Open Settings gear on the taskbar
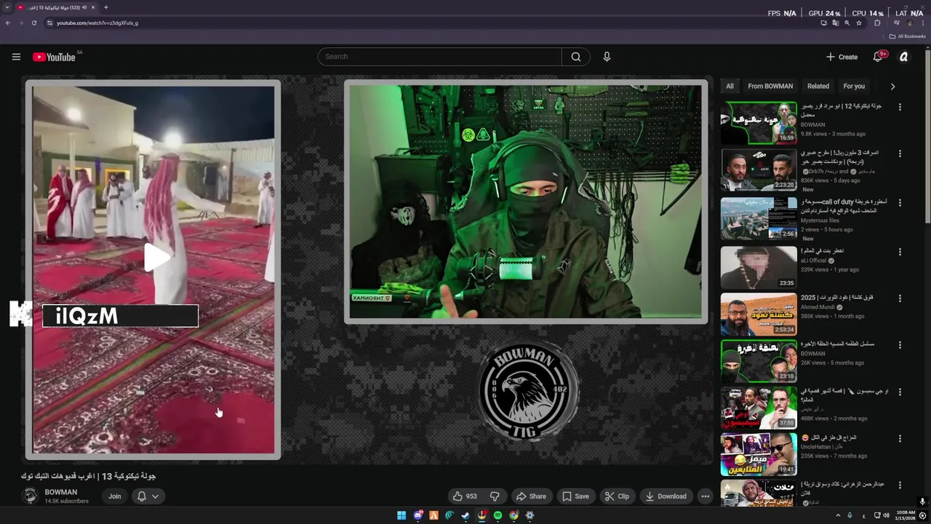931x524 pixels. pos(530,515)
